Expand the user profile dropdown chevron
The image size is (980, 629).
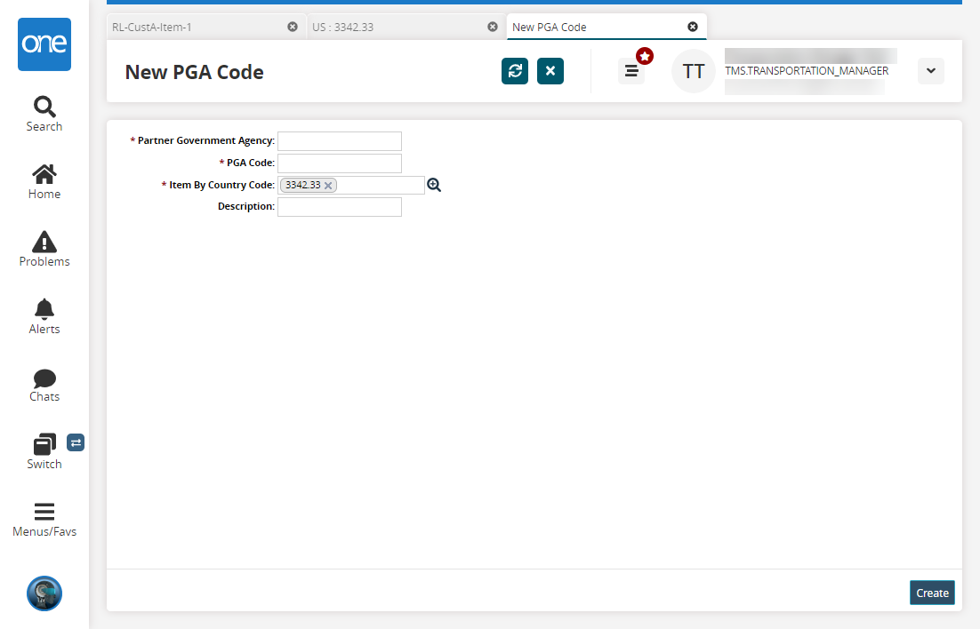(931, 71)
